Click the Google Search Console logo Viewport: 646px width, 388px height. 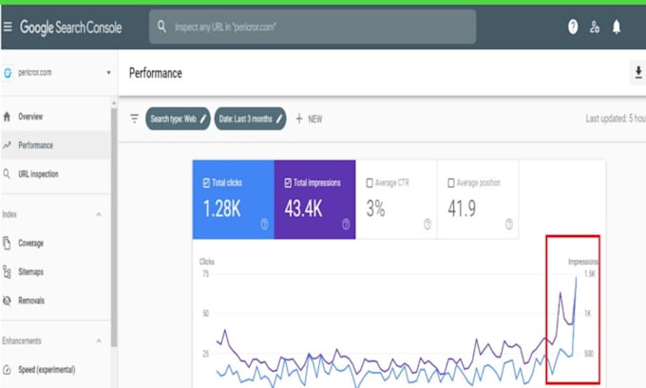point(71,28)
